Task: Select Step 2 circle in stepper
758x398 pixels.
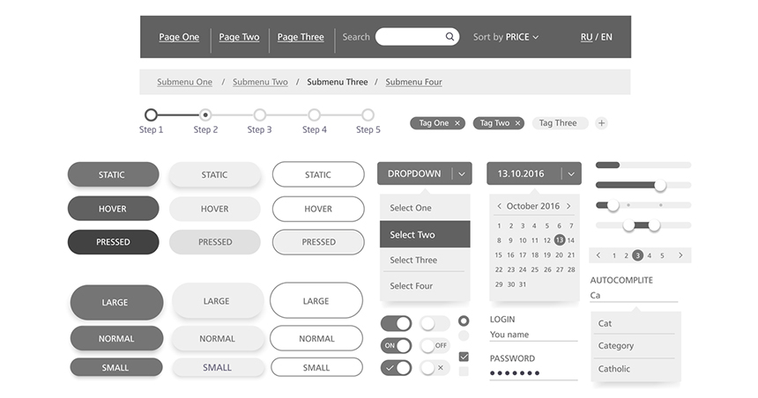Action: coord(205,115)
